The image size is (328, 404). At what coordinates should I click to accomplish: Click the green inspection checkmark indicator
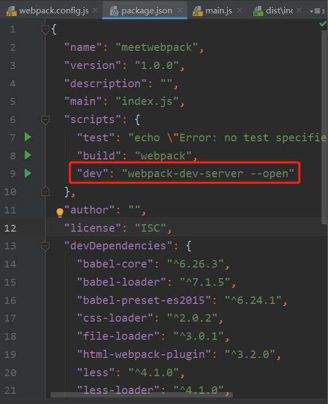323,24
